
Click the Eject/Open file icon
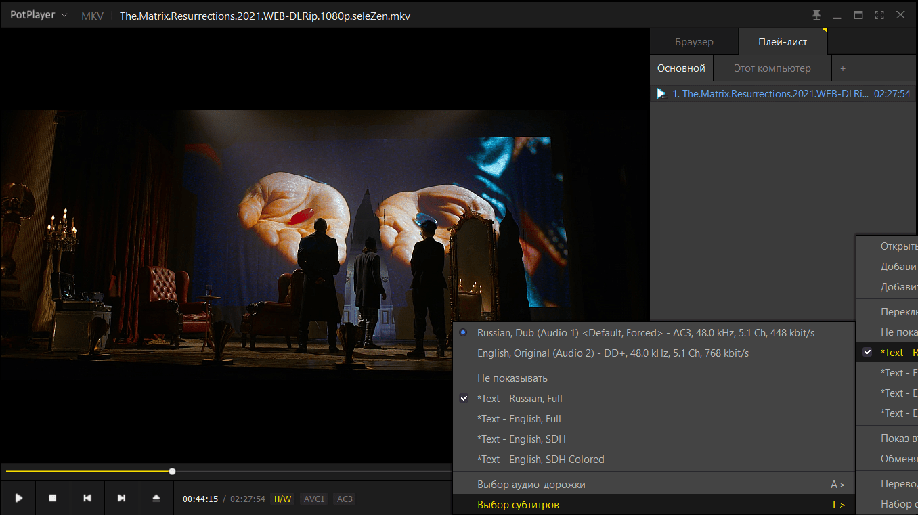coord(156,498)
